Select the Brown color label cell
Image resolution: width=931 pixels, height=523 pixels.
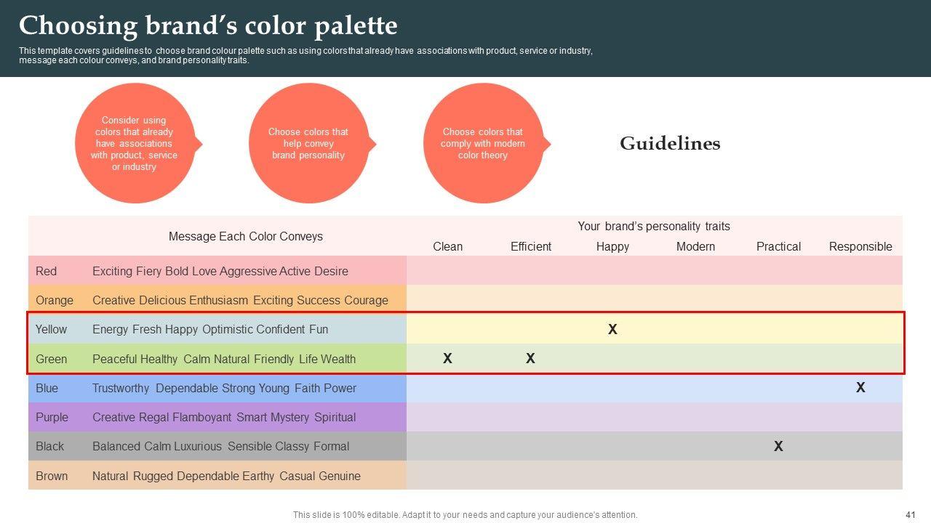click(x=52, y=476)
